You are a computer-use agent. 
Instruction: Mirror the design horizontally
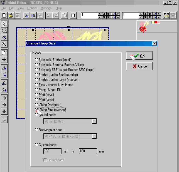[4, 68]
